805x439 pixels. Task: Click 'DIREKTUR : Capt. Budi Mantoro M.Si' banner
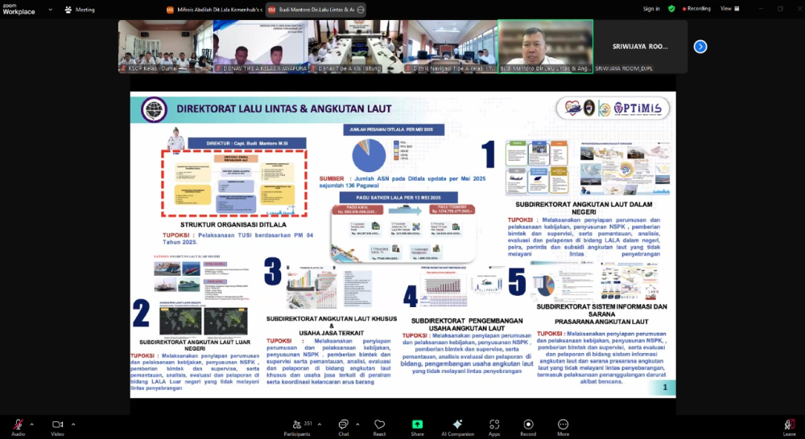click(247, 144)
